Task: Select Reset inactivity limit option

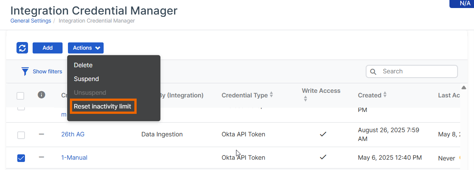Action: click(x=102, y=106)
